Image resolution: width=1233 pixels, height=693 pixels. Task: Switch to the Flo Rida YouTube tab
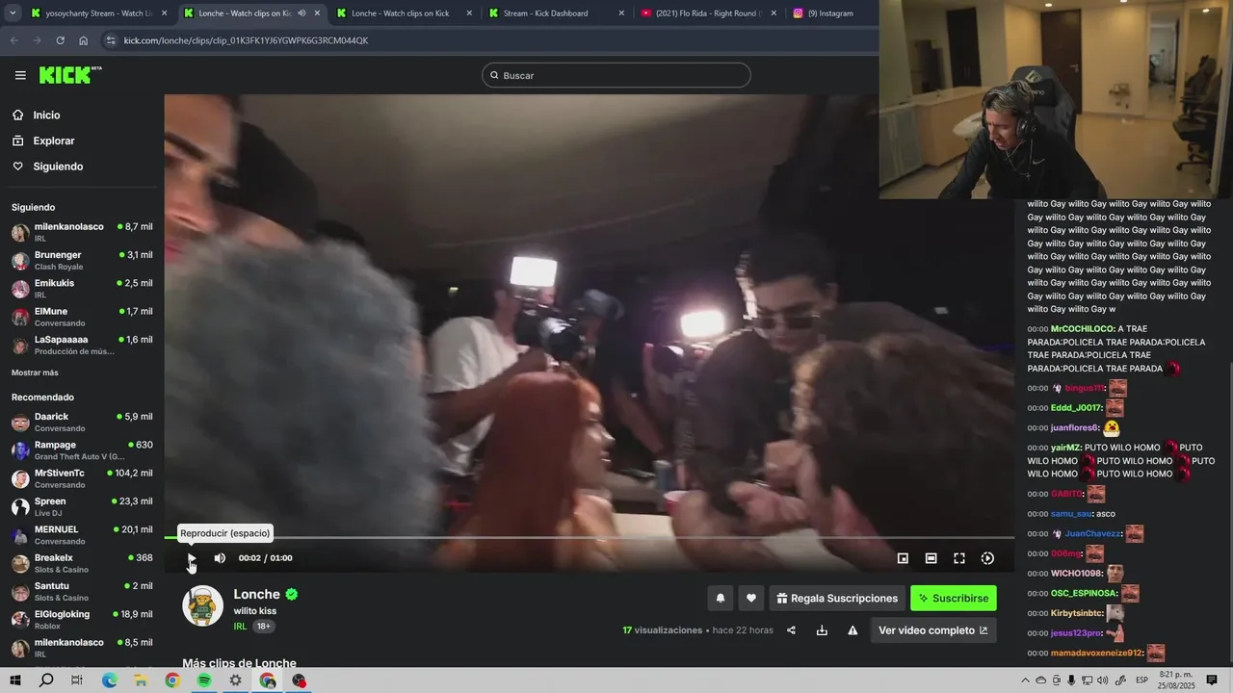tap(708, 13)
